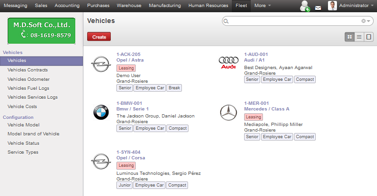
Task: Expand the More menu
Action: pos(262,6)
